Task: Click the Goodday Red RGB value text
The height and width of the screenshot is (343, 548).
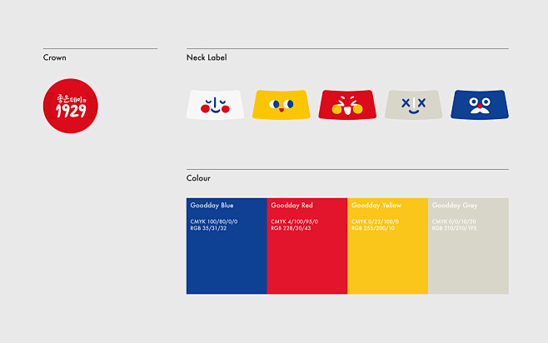Action: pyautogui.click(x=293, y=227)
